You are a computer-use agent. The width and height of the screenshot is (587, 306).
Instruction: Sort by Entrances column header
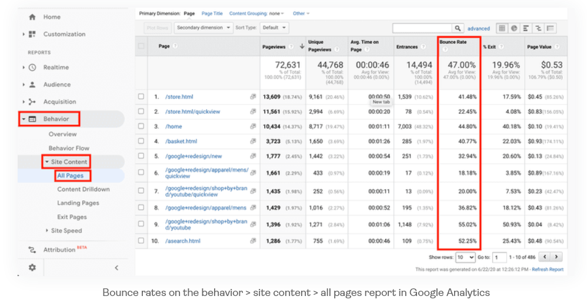tap(407, 47)
